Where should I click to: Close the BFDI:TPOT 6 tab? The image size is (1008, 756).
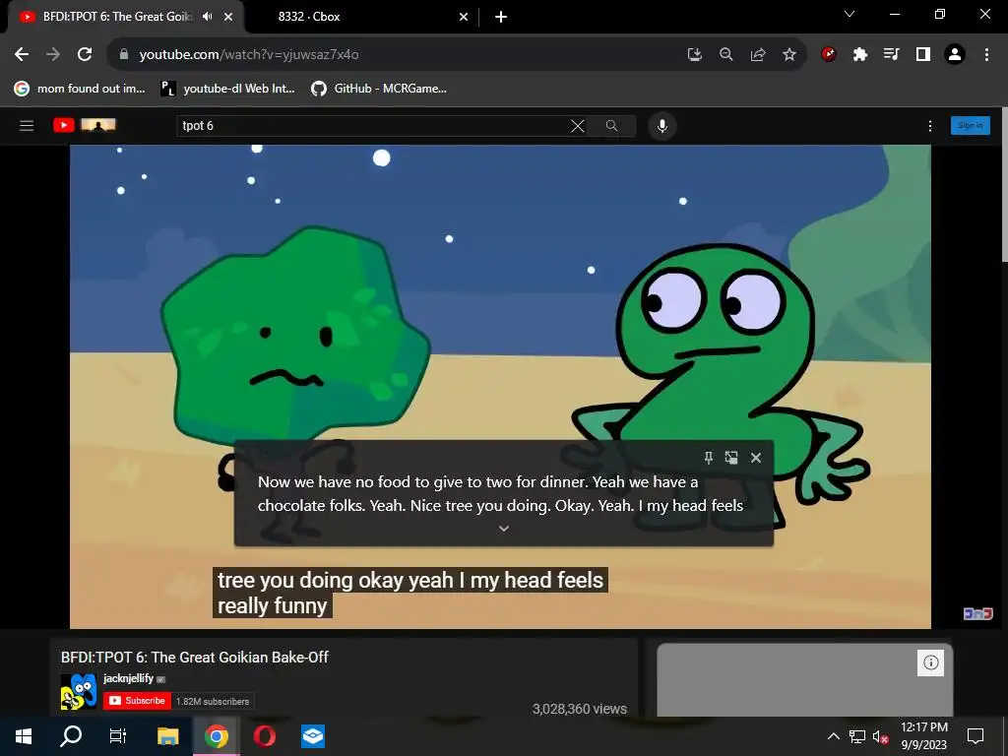click(x=228, y=17)
